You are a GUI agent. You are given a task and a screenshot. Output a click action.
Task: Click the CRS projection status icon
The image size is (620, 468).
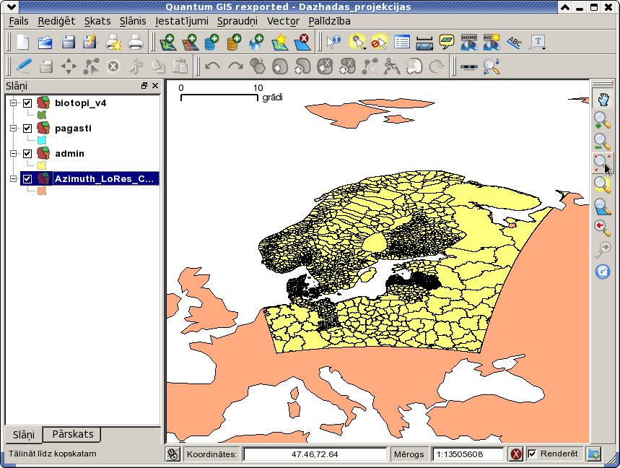click(594, 454)
